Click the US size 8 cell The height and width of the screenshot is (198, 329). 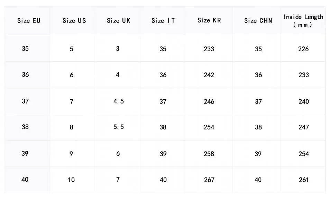tap(72, 127)
